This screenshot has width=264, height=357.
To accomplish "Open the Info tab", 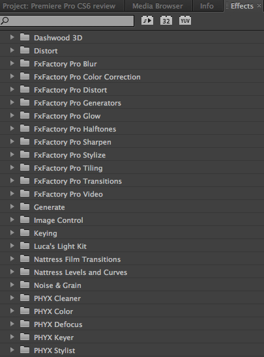I will click(207, 6).
